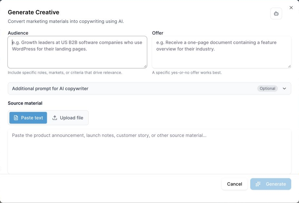Click the Audience resize handle
The height and width of the screenshot is (203, 299).
click(145, 66)
